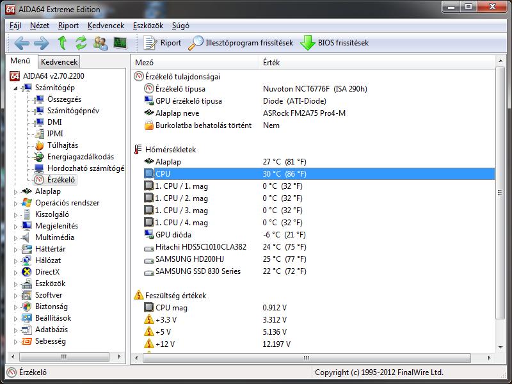
Task: Select AIDA64 v2.70.2200 root node
Action: (54, 76)
